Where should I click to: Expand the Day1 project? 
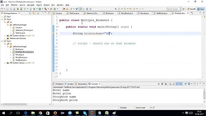pos(2,16)
